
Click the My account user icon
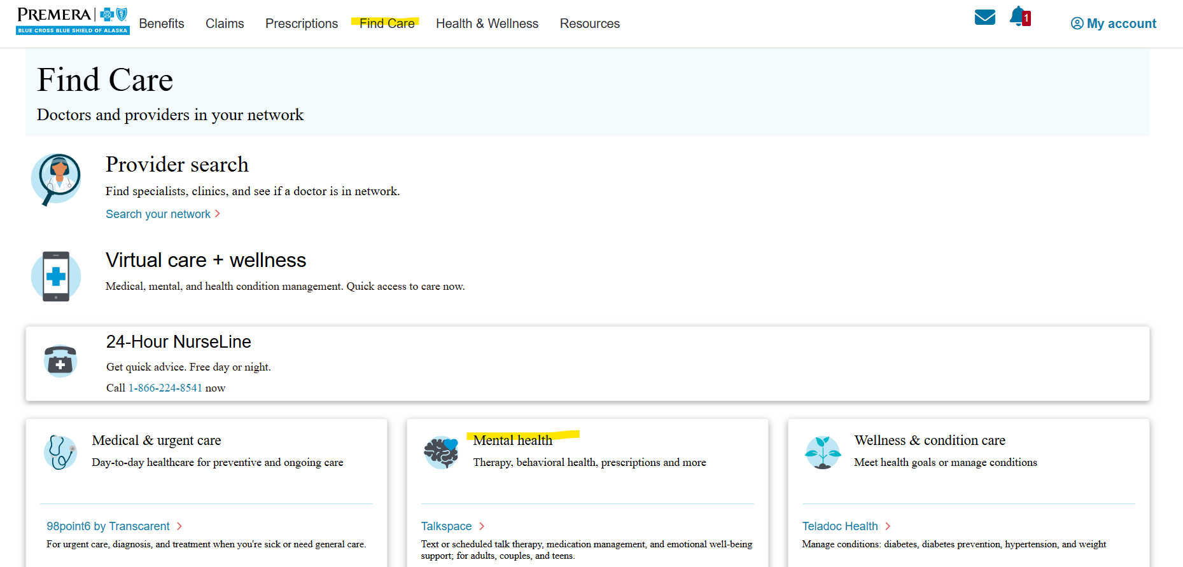coord(1077,24)
